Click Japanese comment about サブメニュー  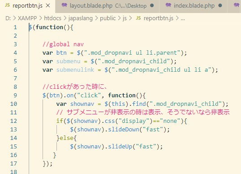click(x=143, y=112)
